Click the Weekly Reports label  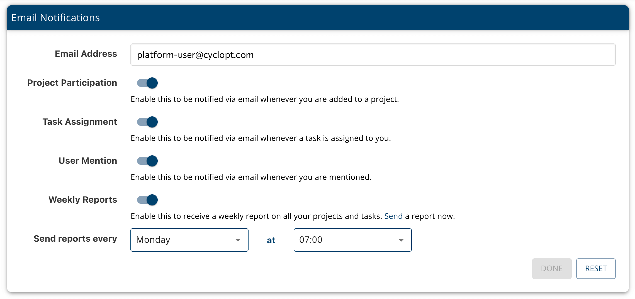pyautogui.click(x=83, y=200)
